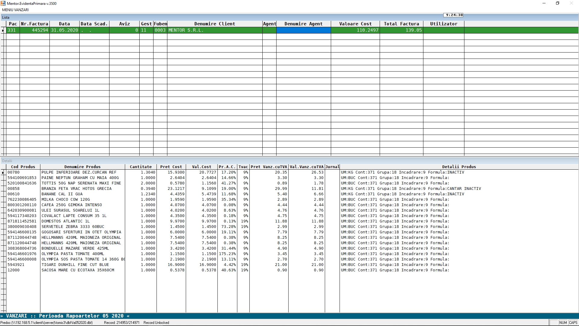Click the Denumire Client column header
579x326 pixels.
[x=214, y=24]
